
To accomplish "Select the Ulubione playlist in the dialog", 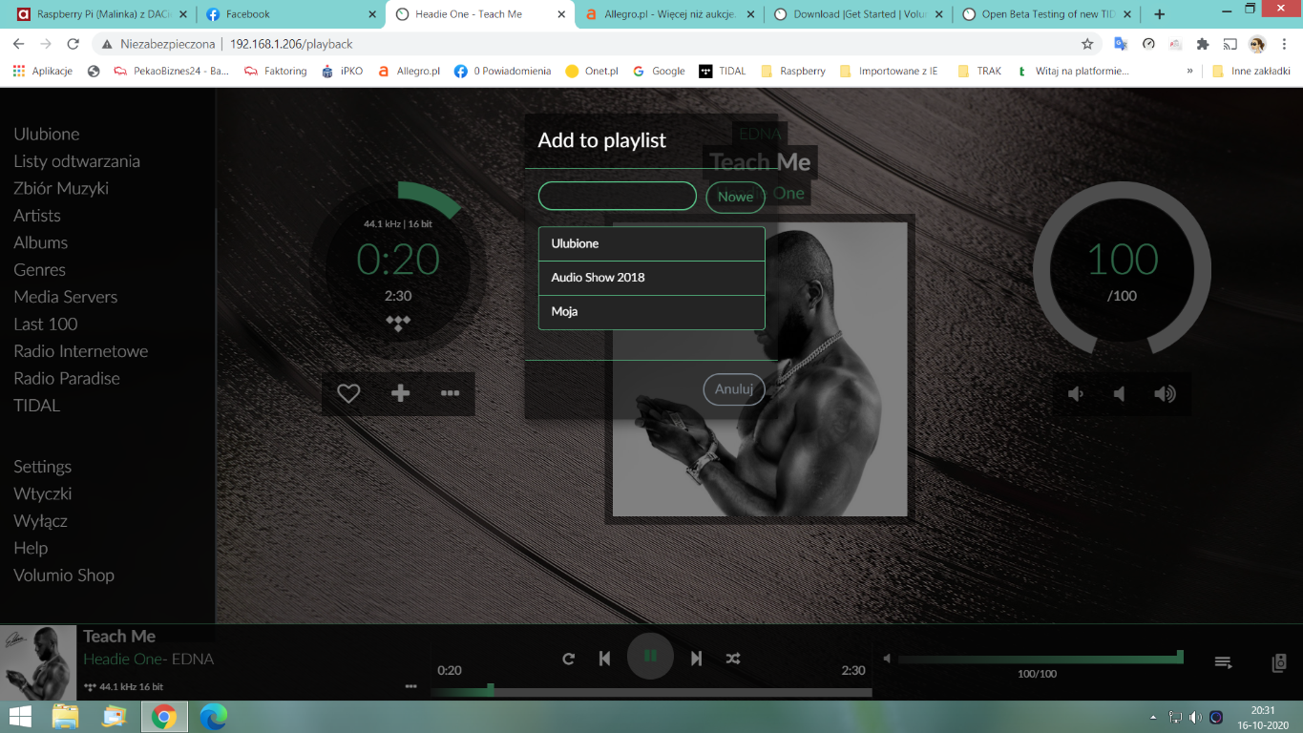I will (x=652, y=243).
